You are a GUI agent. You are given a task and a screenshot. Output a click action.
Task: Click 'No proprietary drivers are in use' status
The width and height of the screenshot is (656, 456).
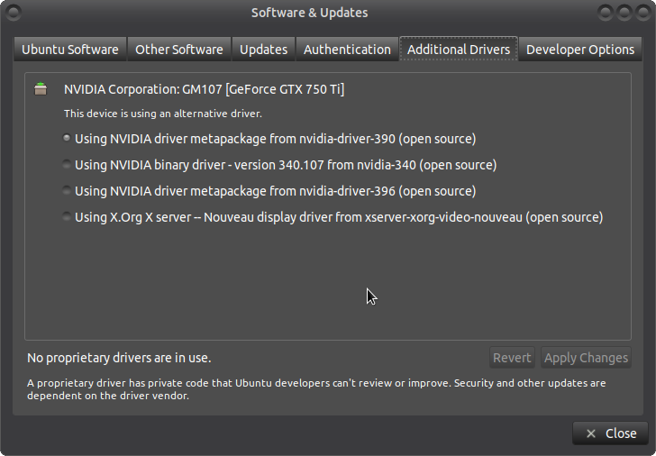(119, 358)
